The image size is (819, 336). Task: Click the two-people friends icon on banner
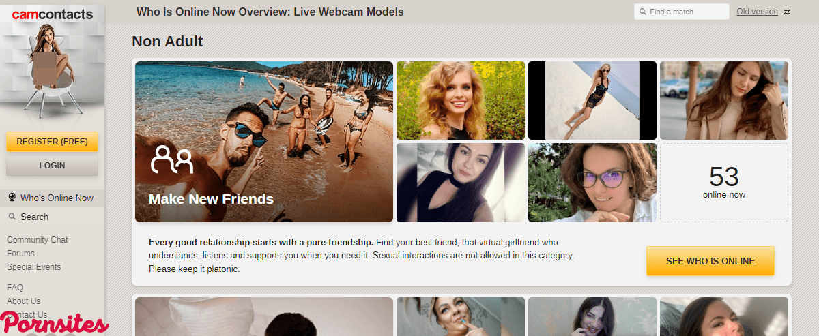click(x=172, y=159)
